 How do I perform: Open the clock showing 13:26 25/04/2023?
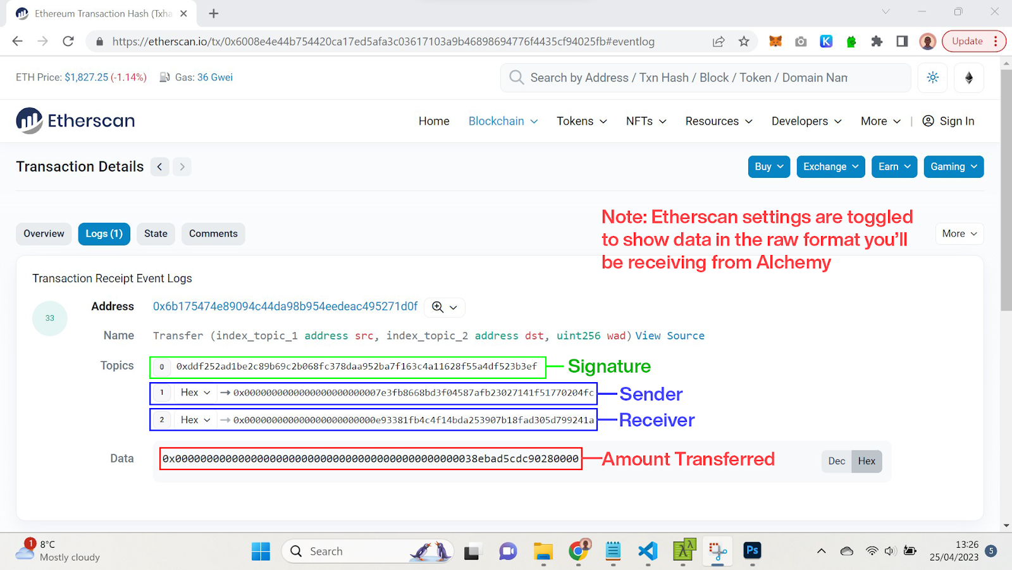(x=954, y=551)
